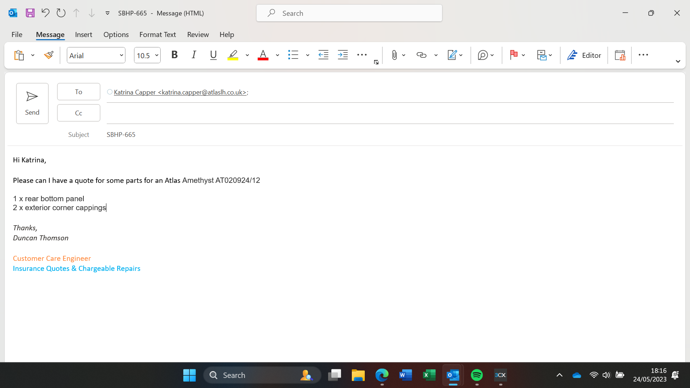The height and width of the screenshot is (388, 690).
Task: Click the Format Painter icon
Action: click(x=49, y=55)
